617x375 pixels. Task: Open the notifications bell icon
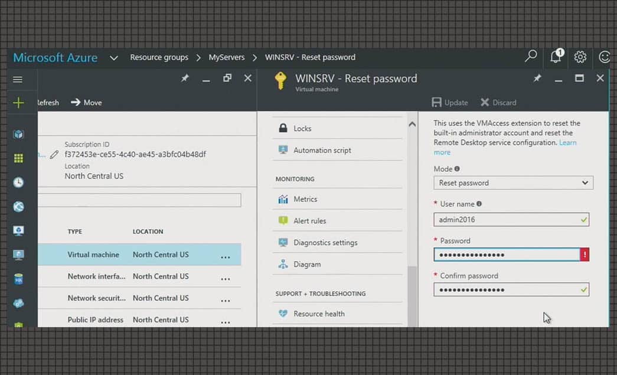pos(556,56)
